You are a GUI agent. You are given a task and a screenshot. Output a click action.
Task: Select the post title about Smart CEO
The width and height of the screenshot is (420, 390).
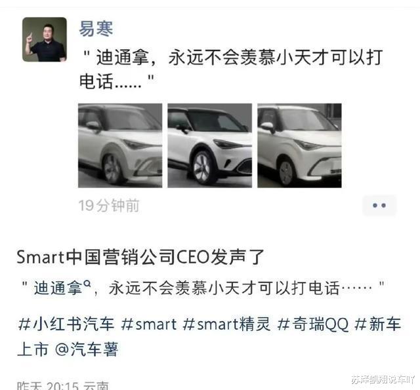tap(140, 257)
